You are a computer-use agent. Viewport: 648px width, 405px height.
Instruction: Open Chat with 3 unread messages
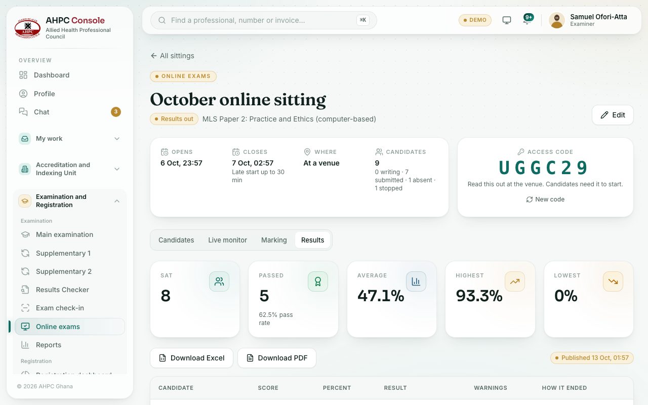pyautogui.click(x=70, y=112)
